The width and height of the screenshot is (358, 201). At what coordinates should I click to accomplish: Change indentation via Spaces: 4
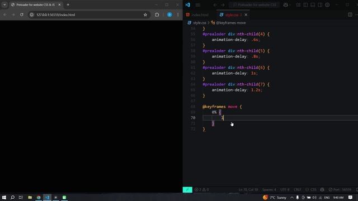269,190
